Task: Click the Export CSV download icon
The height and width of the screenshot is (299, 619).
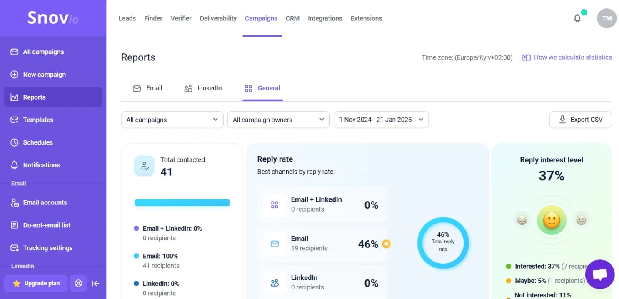Action: click(562, 120)
